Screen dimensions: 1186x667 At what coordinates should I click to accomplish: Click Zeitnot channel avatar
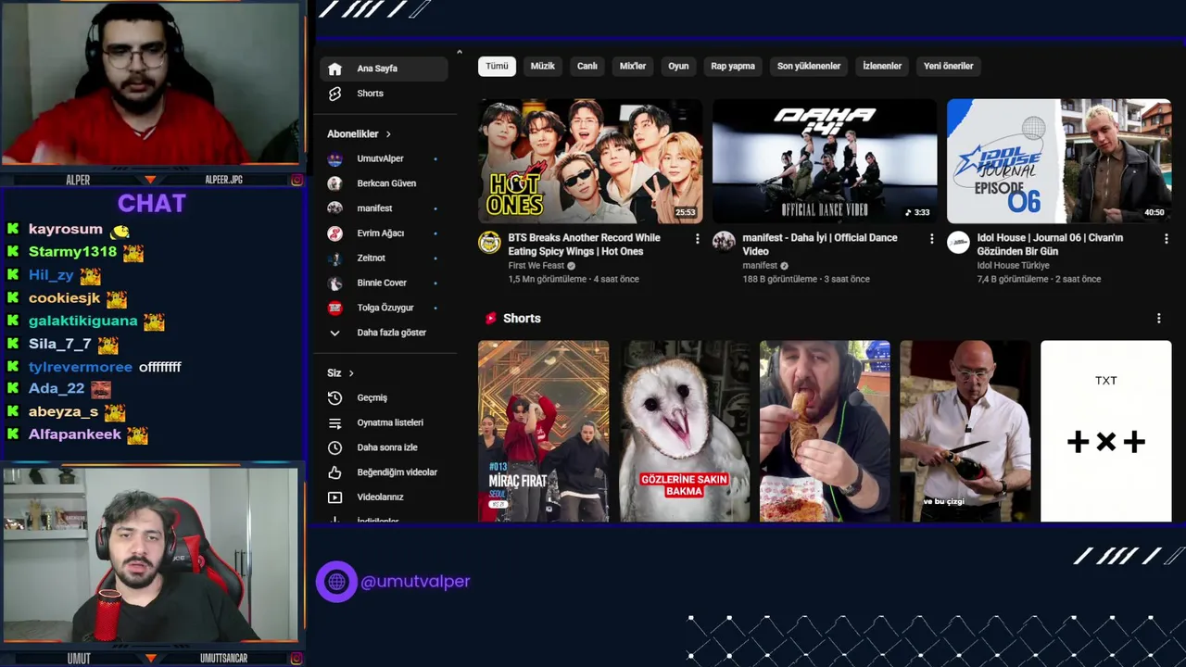[x=334, y=258]
